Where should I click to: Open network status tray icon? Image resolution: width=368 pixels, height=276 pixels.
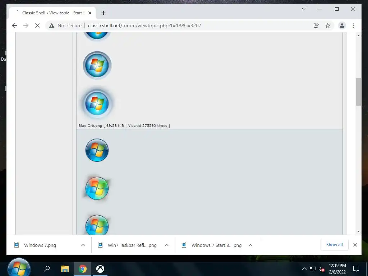tap(313, 269)
